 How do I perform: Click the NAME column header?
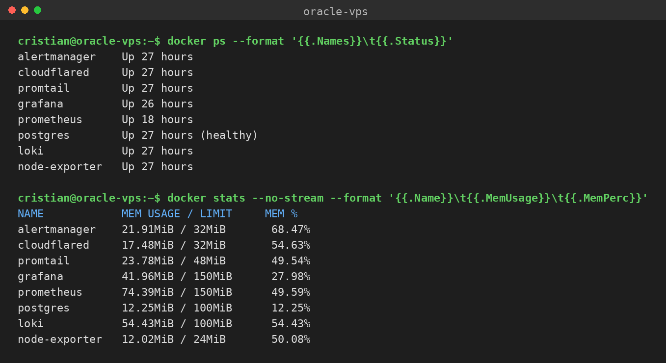pos(30,214)
